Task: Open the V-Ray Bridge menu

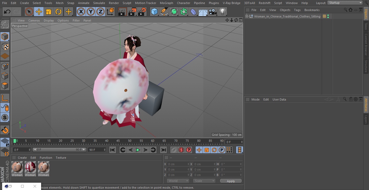Action: (x=232, y=3)
